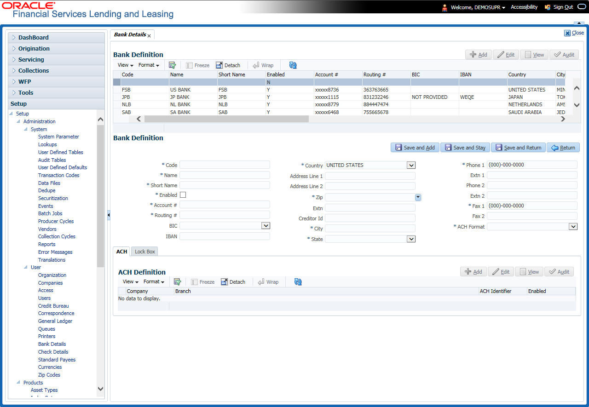Tick the Enabled checkbox
The image size is (589, 407).
point(183,195)
